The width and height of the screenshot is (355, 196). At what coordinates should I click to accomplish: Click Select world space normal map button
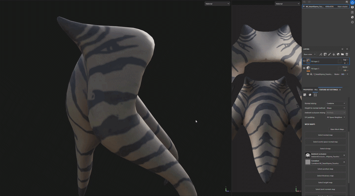[x=325, y=142]
